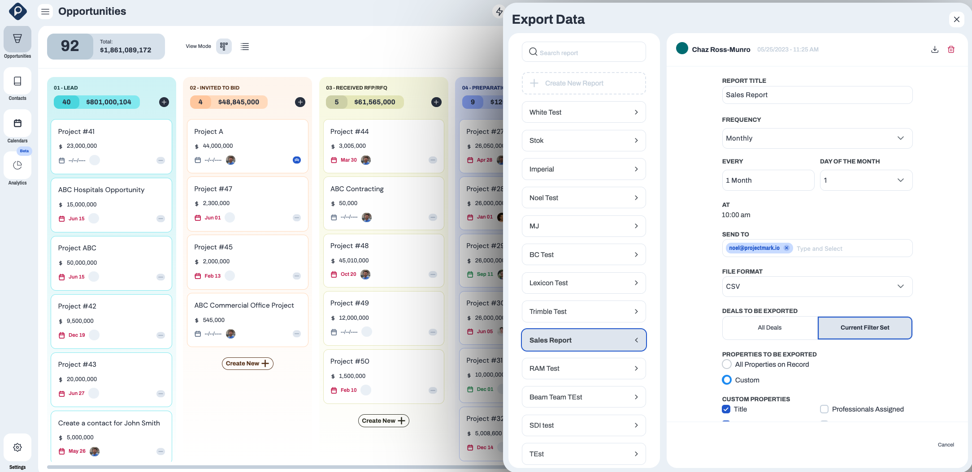This screenshot has width=972, height=472.
Task: Add a deal to Received RFP/RFQ column
Action: point(436,102)
